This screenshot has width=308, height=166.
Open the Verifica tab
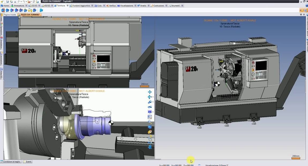pos(111,6)
